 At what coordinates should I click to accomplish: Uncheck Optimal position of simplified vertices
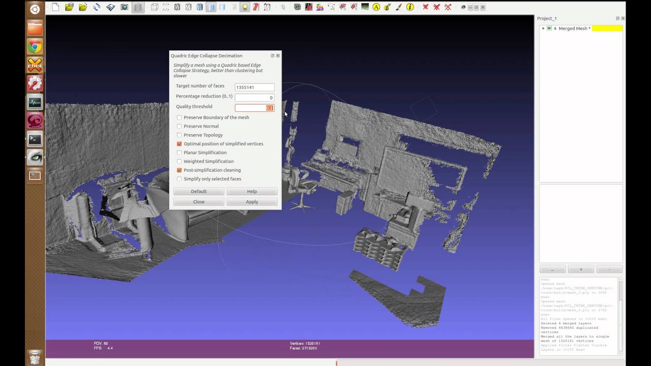click(179, 144)
